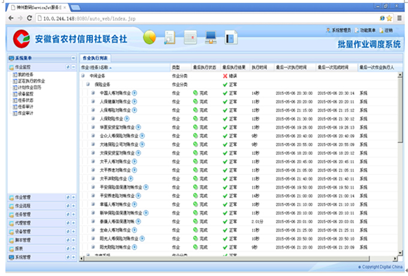
Task: Run the 生命人寿对账作业 play icon
Action: coord(134,230)
